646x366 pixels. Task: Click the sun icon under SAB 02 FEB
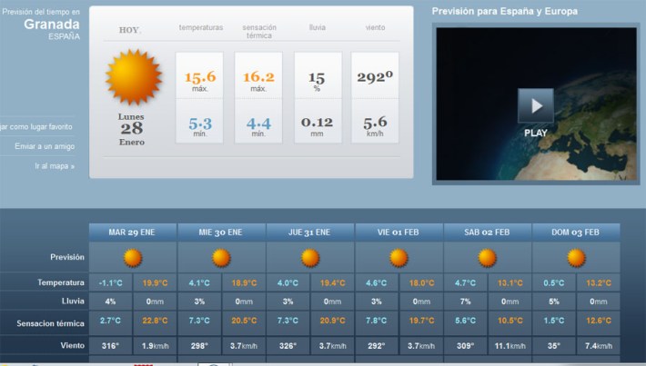pyautogui.click(x=487, y=258)
